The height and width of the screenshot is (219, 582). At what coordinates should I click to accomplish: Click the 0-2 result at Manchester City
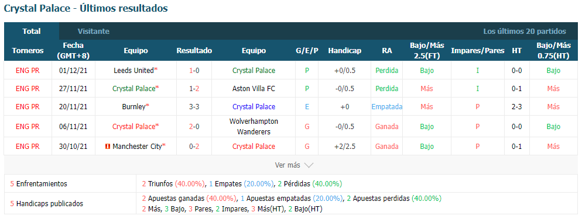coord(194,147)
